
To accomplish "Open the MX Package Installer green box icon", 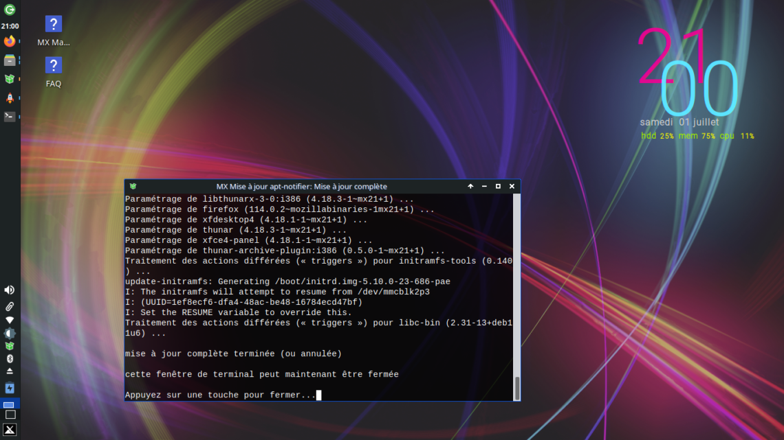I will pyautogui.click(x=9, y=79).
